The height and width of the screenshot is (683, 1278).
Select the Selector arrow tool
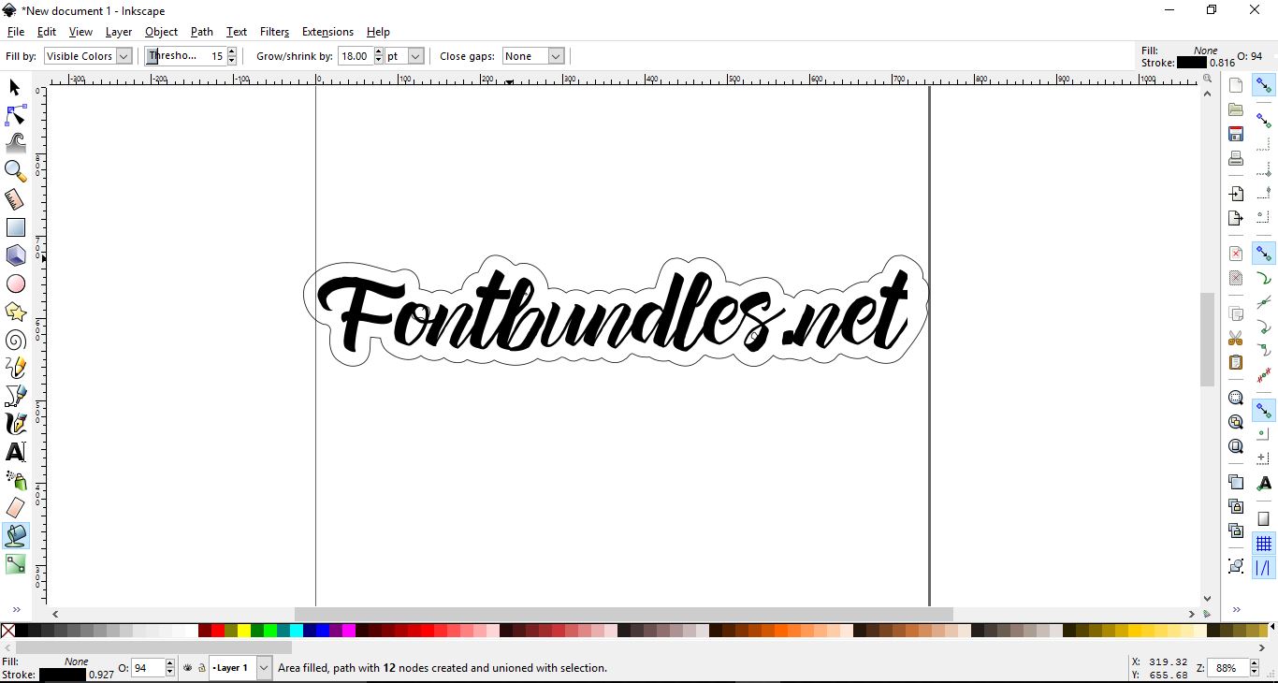click(14, 87)
